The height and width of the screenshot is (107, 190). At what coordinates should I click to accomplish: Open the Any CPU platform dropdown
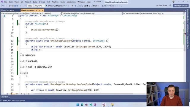point(39,6)
